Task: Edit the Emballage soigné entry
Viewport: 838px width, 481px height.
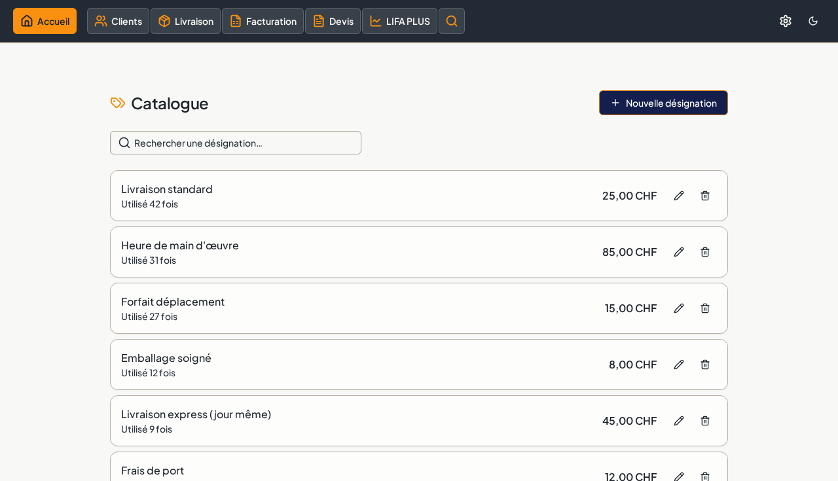Action: (679, 365)
